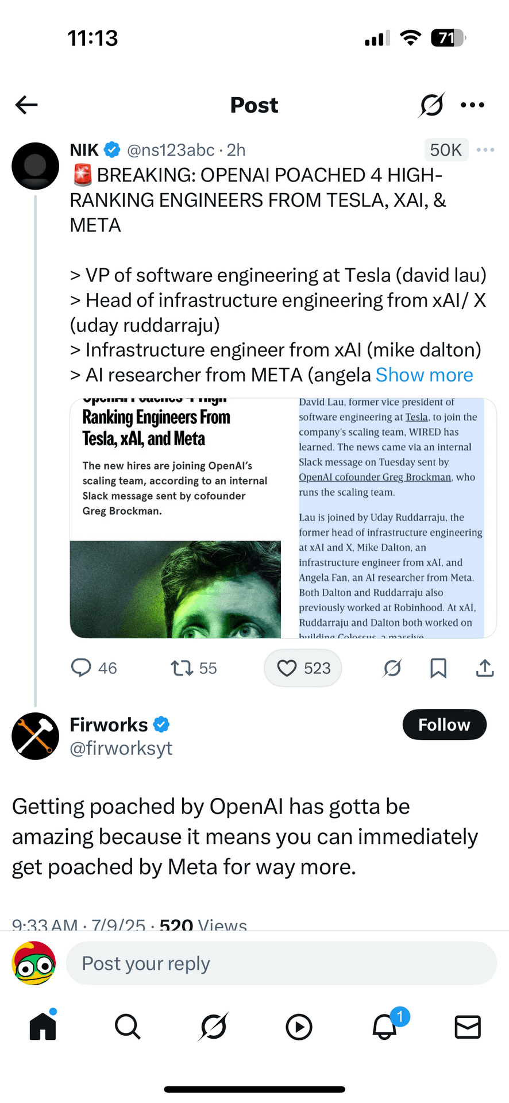Follow the Firworks account

[x=444, y=725]
